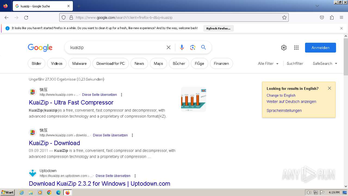Open Firefox extensions puzzle icon
Viewport: 348px width, 196px height.
coord(332,17)
